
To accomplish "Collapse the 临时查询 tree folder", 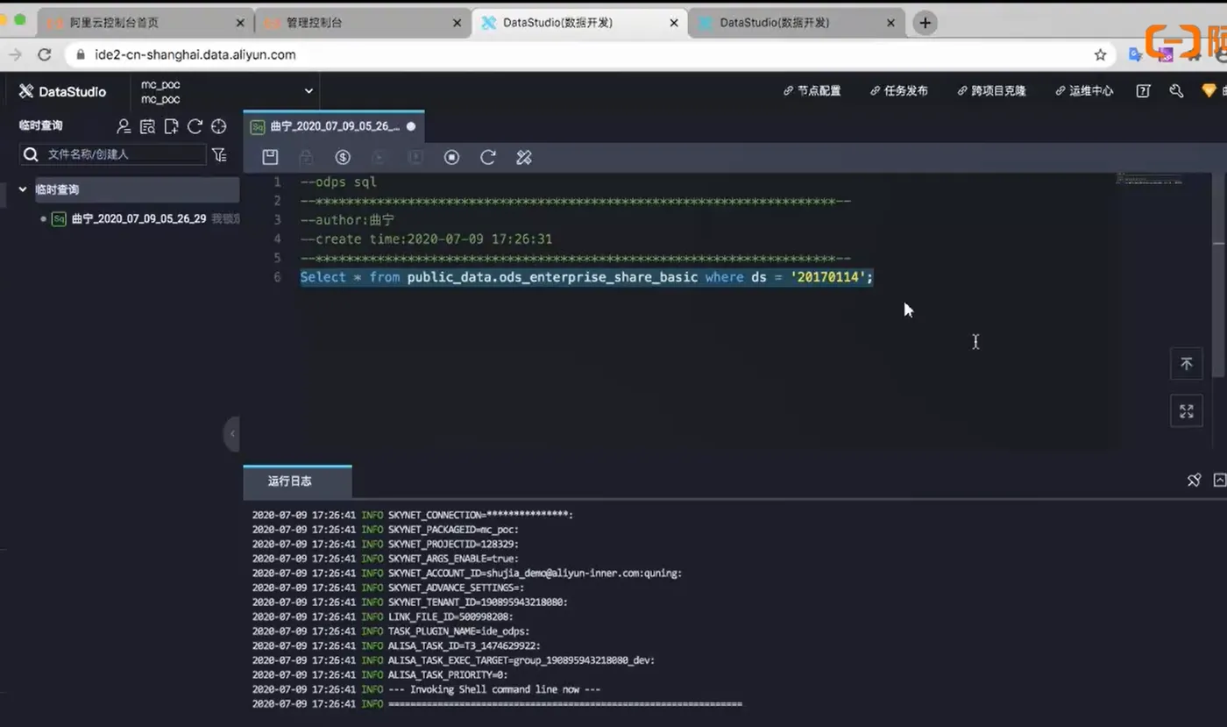I will [x=23, y=189].
